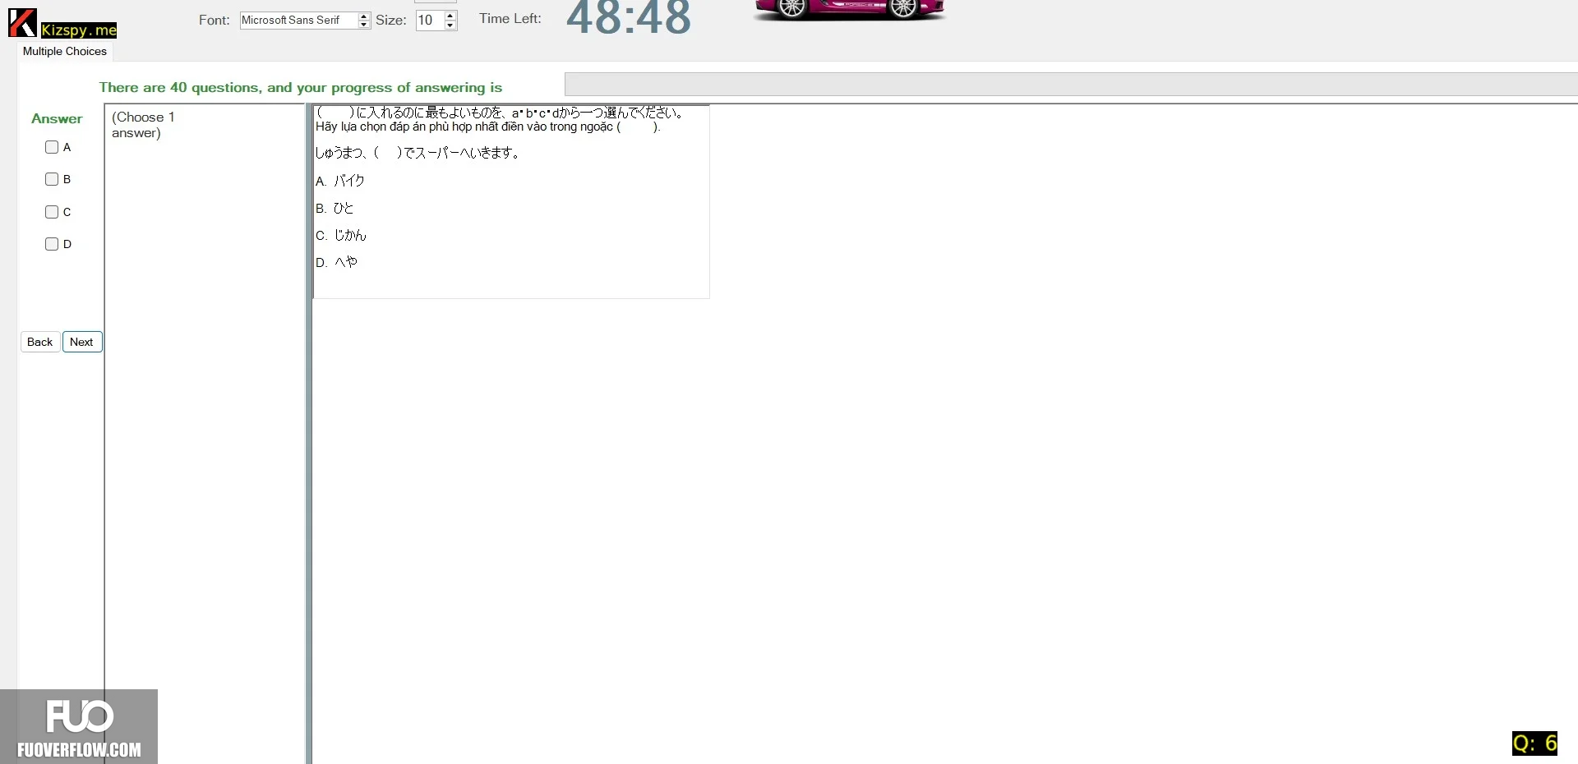Return to previous question with Back
Screen dimensions: 1578x764
39,342
